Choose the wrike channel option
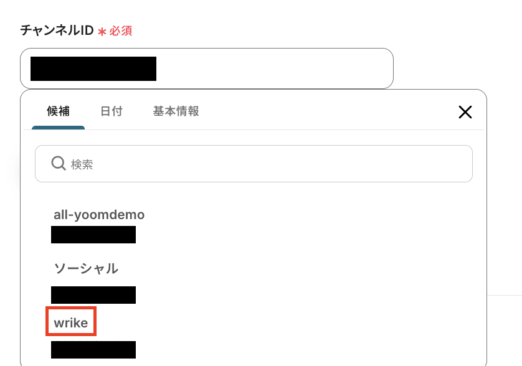The width and height of the screenshot is (522, 366). 71,323
